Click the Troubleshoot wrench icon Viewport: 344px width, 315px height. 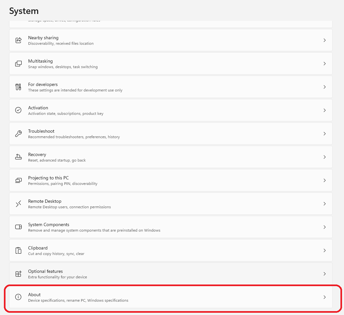[18, 134]
